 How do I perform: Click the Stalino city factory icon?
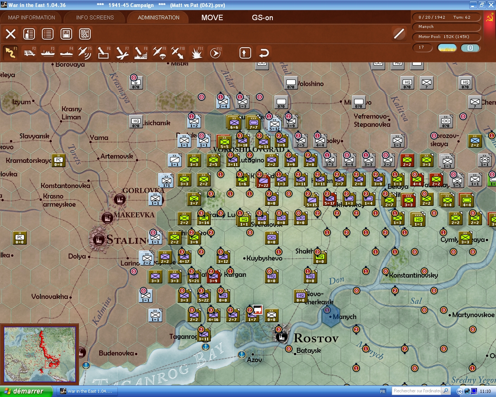pos(99,240)
